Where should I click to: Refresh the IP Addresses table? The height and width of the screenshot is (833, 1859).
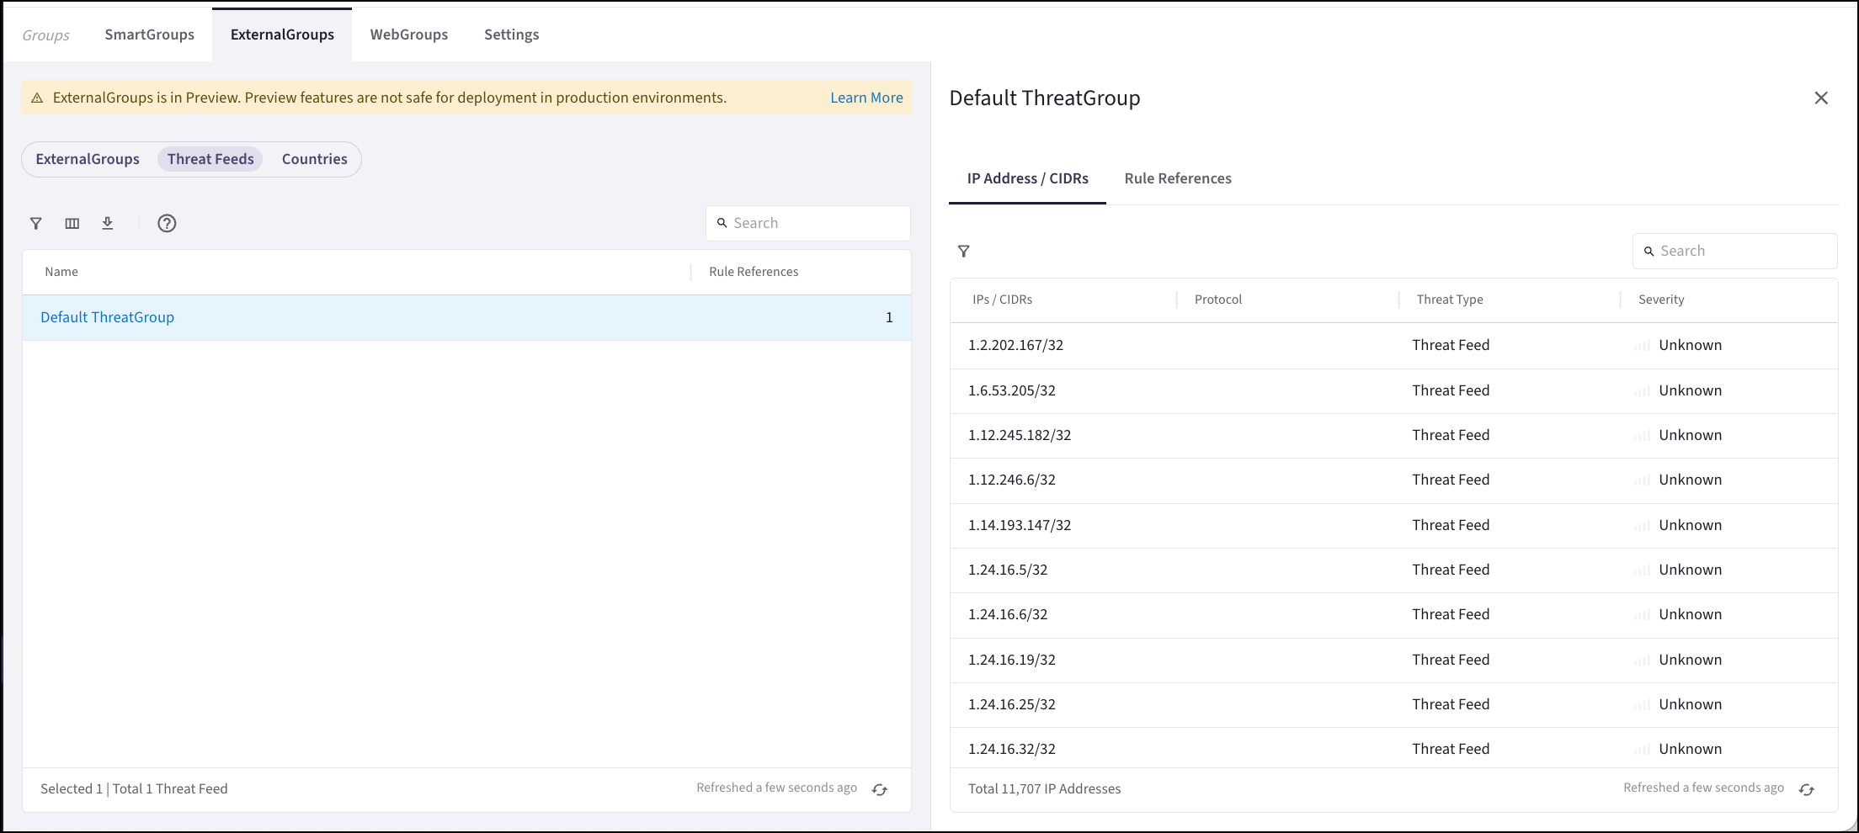(1808, 789)
